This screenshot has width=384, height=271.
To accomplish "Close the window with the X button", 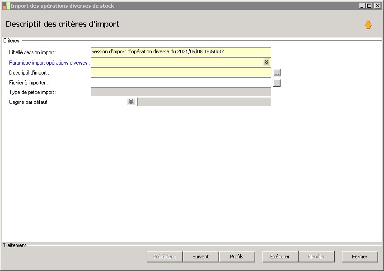I will [x=377, y=5].
